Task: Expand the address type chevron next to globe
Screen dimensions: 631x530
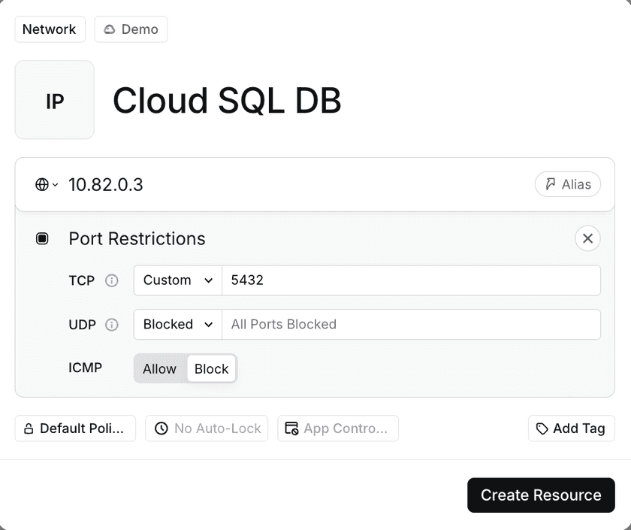Action: pyautogui.click(x=56, y=185)
